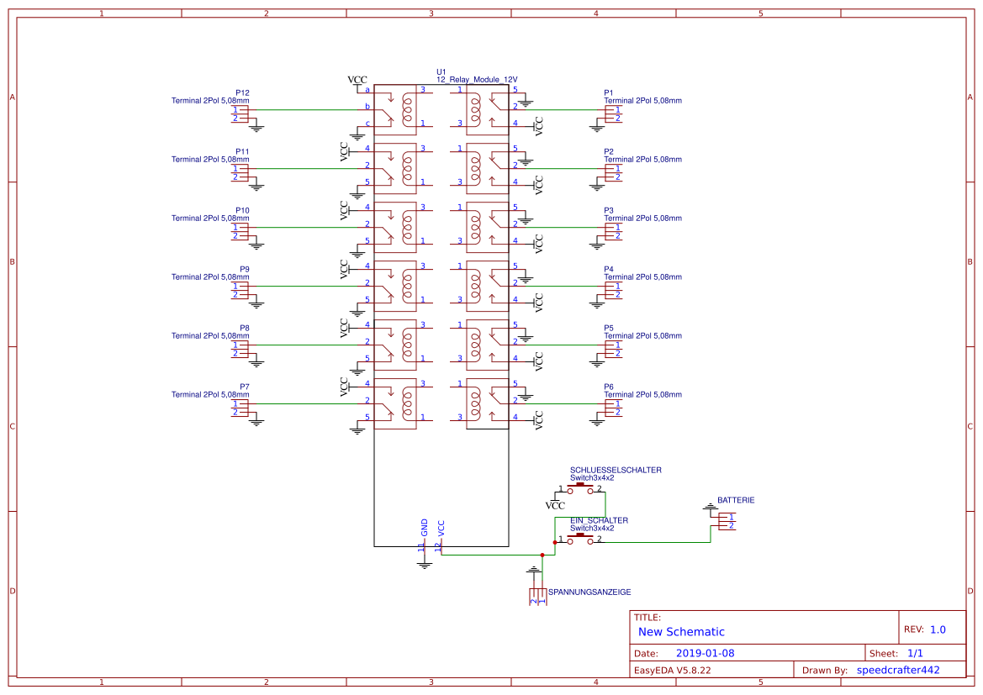Select the SPANNUNGSANZEIGE connector symbol
983x695 pixels.
pos(536,596)
